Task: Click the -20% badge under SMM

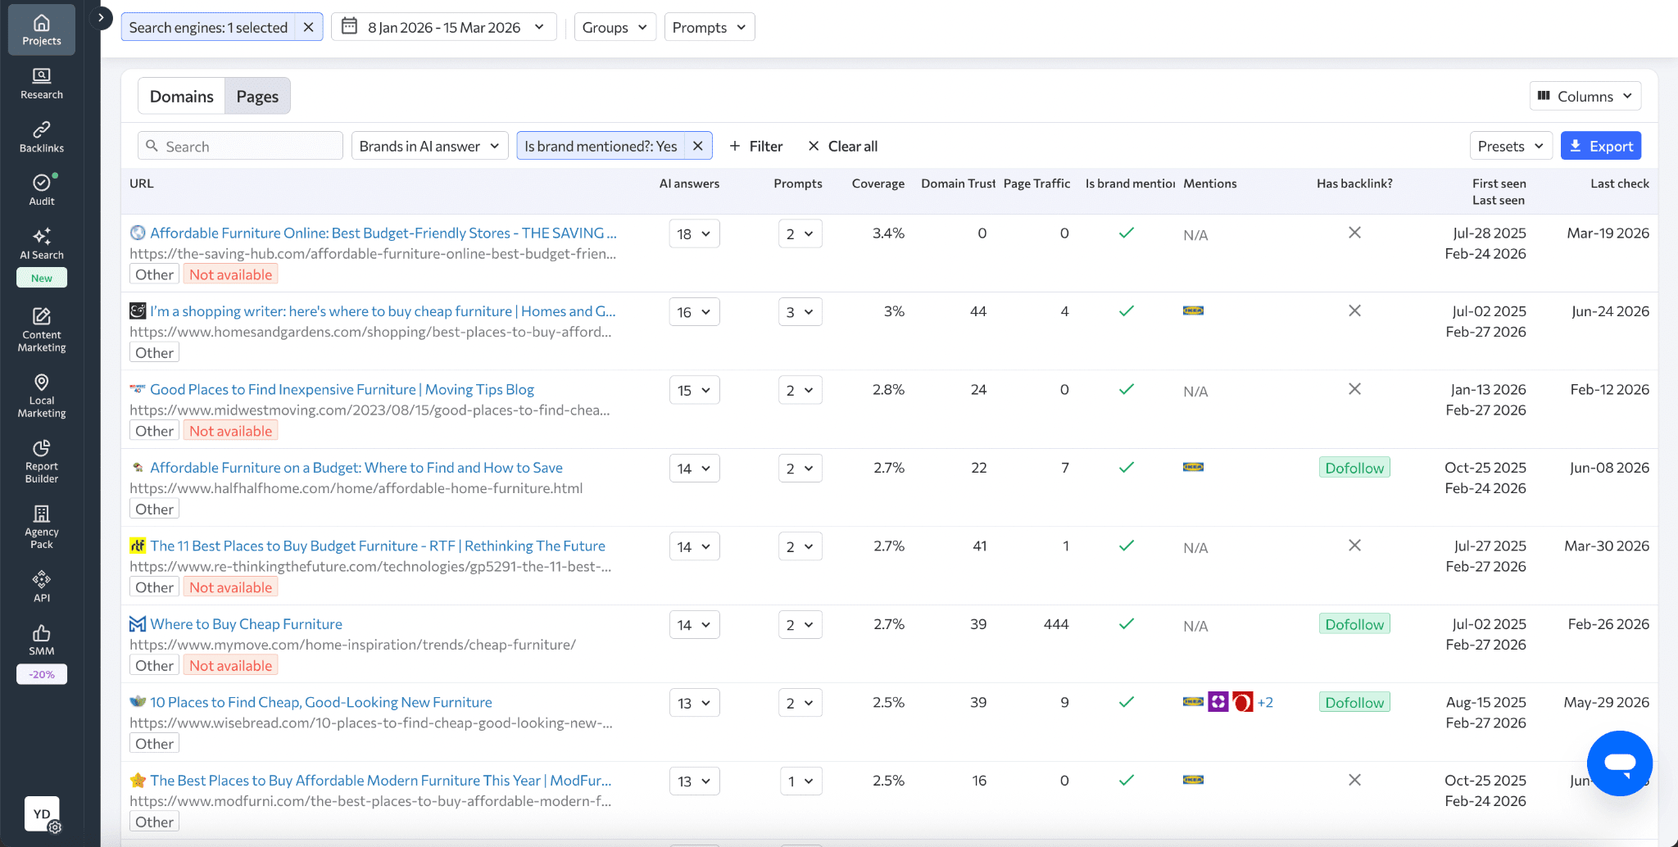Action: click(x=42, y=674)
